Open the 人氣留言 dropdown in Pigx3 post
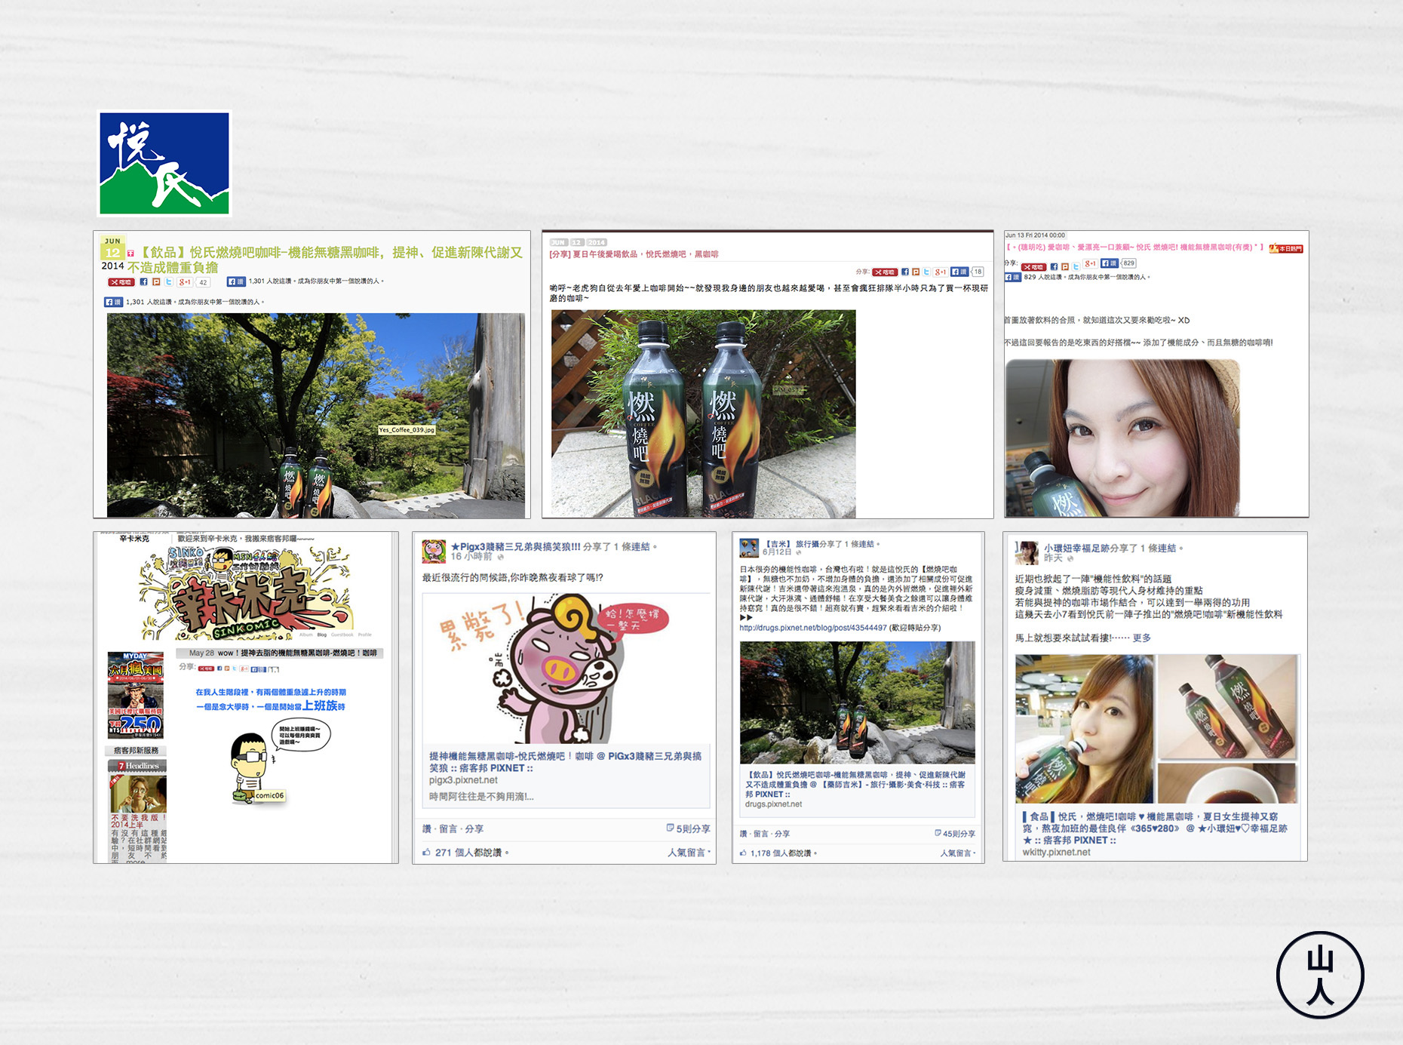 pyautogui.click(x=688, y=853)
